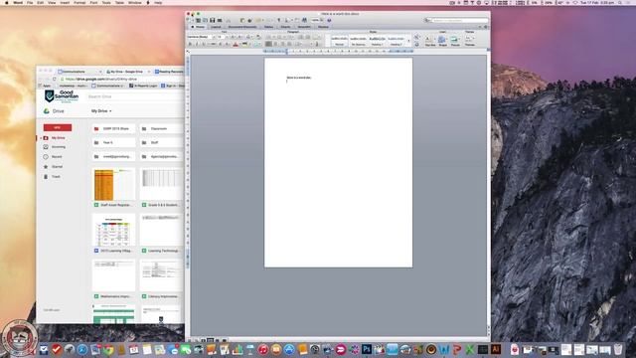
Task: Open the Review ribbon tab
Action: [x=323, y=27]
